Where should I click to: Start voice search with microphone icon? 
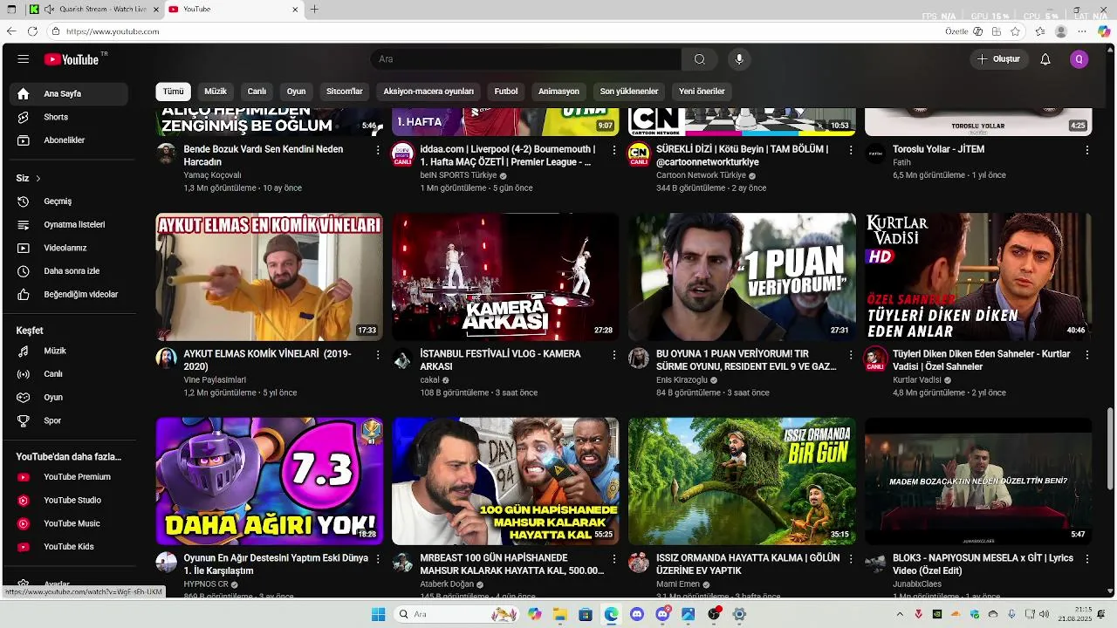coord(739,59)
